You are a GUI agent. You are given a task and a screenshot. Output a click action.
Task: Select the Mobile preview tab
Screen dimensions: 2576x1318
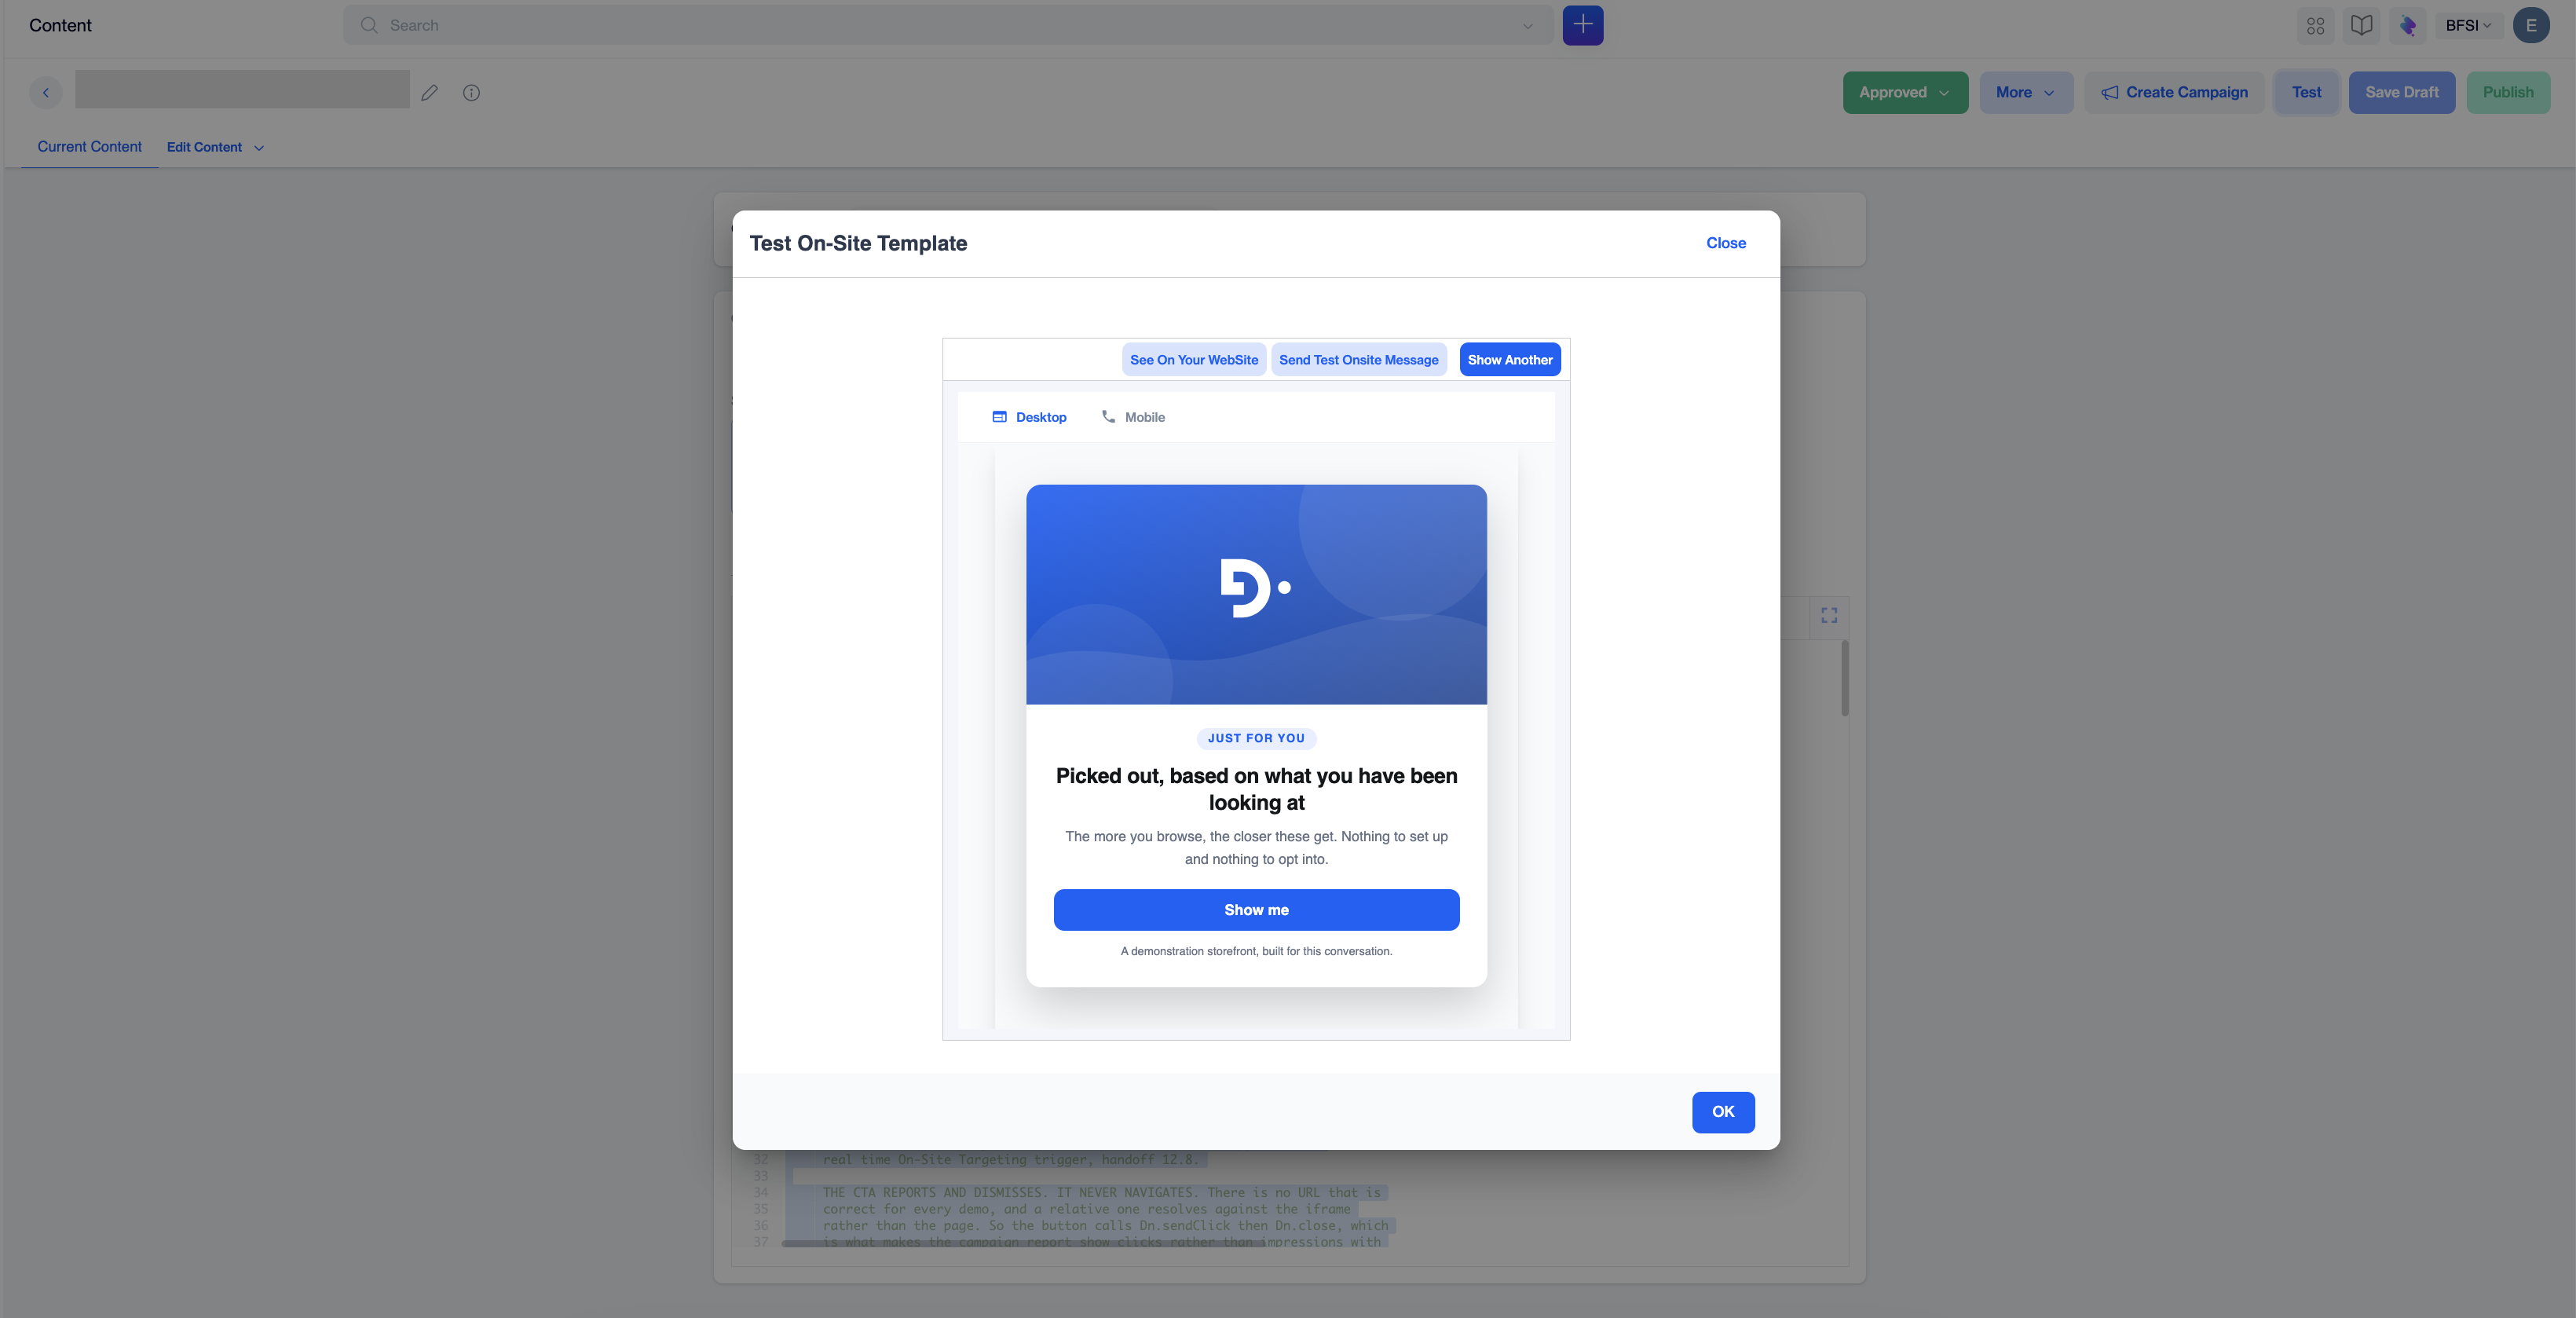coord(1133,417)
